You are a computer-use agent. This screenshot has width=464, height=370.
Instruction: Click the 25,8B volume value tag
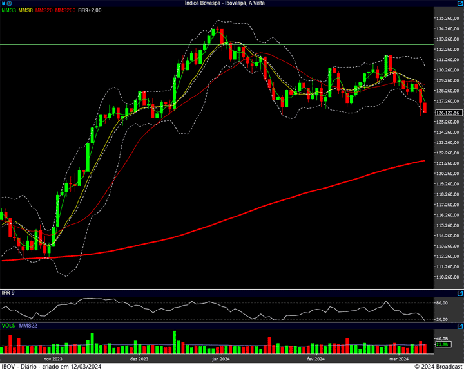pos(442,344)
